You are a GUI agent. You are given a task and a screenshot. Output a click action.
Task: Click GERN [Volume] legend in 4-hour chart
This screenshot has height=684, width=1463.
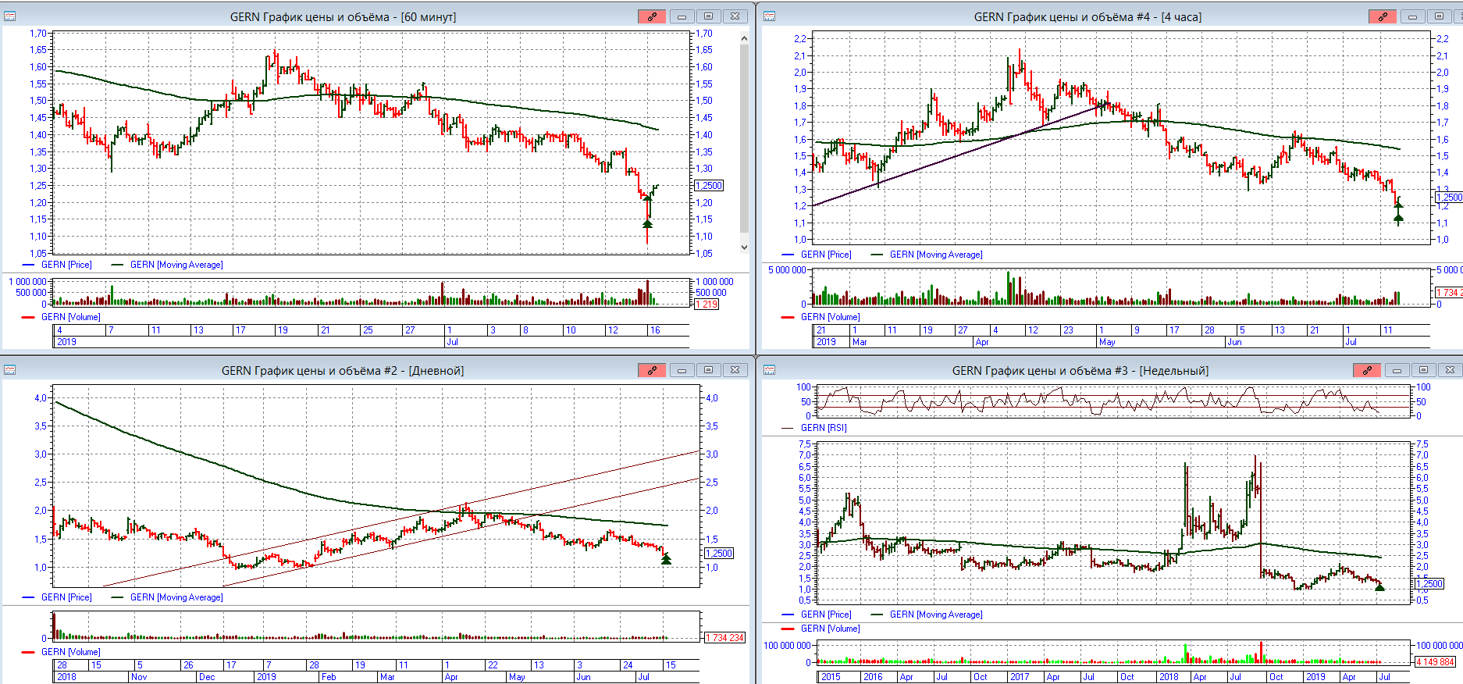pyautogui.click(x=830, y=317)
